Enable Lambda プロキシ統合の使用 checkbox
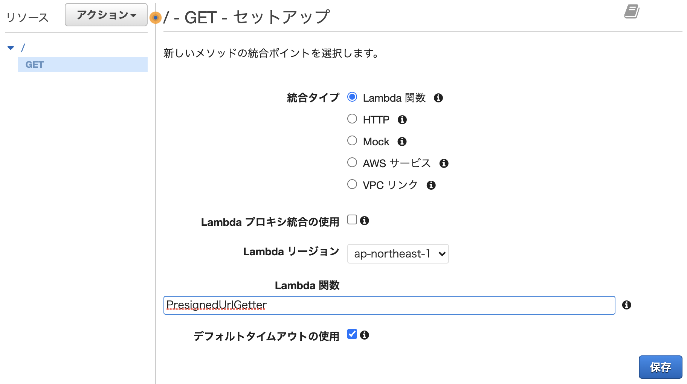Viewport: 687px width, 384px height. pyautogui.click(x=351, y=220)
